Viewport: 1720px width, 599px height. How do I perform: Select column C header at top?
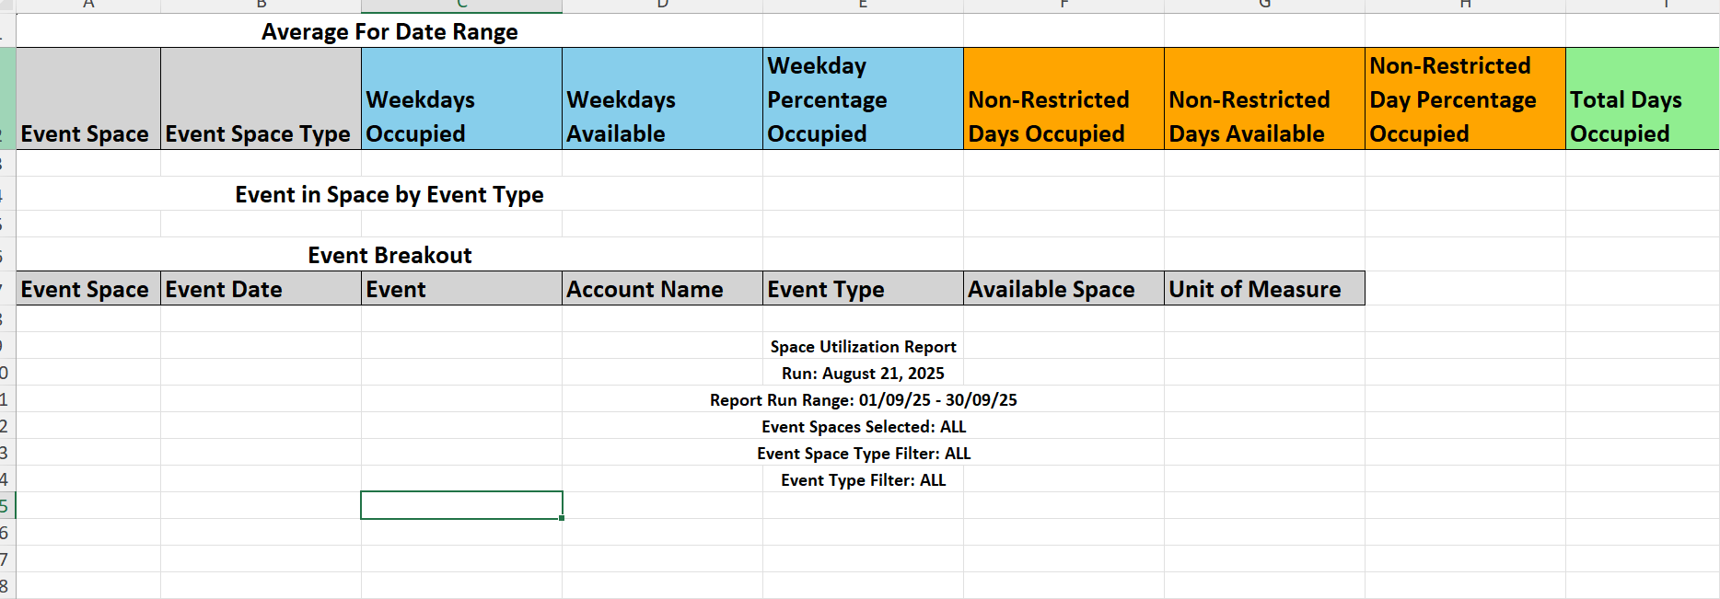461,6
